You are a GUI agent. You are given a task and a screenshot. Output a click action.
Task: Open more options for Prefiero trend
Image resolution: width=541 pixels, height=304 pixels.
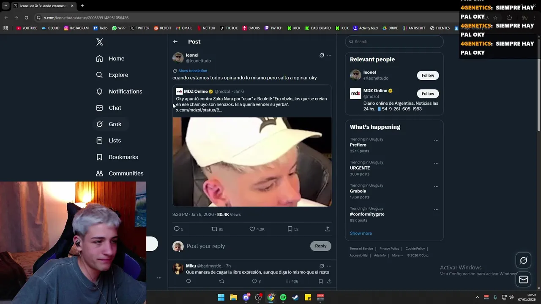pyautogui.click(x=436, y=140)
